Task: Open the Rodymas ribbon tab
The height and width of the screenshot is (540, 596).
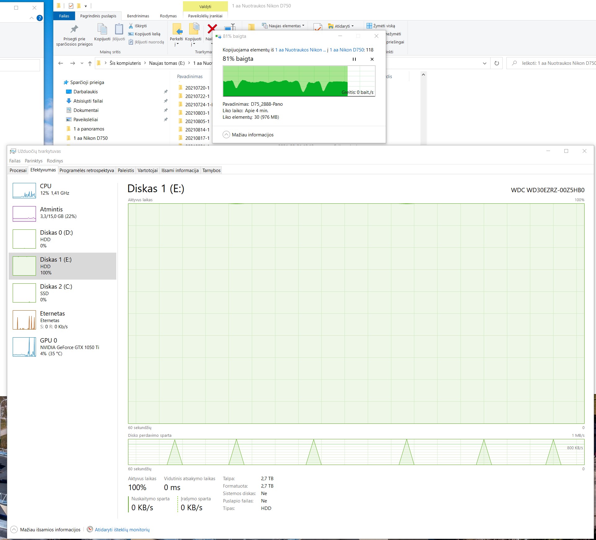Action: click(168, 16)
